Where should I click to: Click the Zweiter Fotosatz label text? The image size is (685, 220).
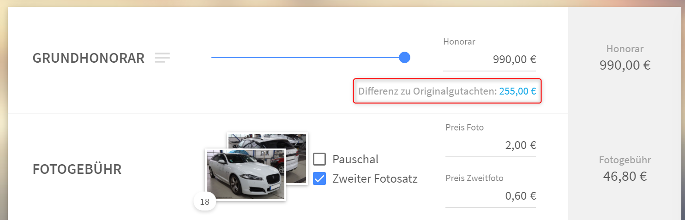click(x=375, y=178)
